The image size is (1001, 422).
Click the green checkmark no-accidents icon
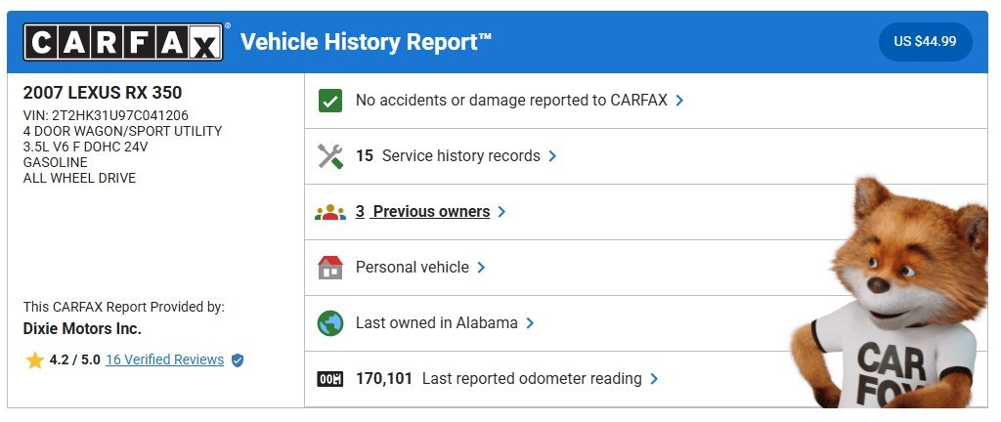click(330, 101)
